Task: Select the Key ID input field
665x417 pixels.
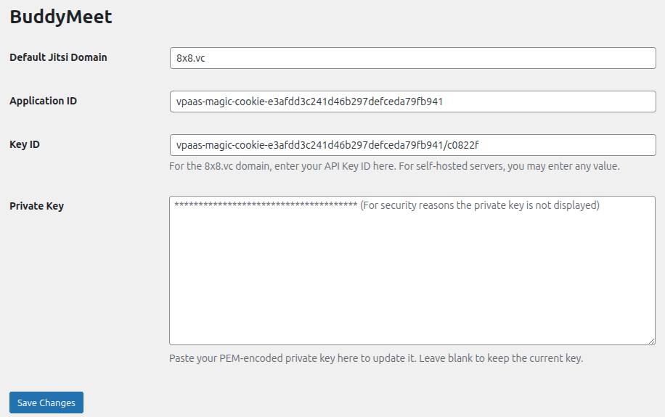Action: click(412, 145)
